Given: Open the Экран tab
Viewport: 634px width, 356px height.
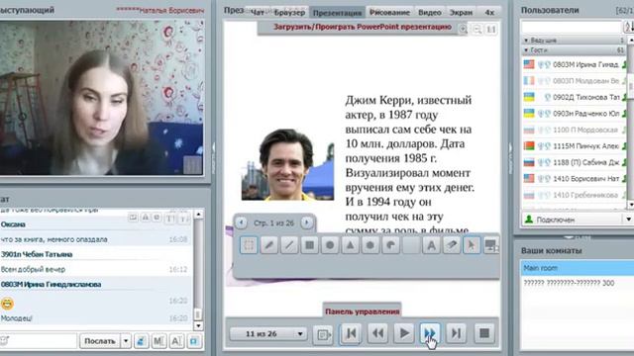Looking at the screenshot, I should [461, 13].
